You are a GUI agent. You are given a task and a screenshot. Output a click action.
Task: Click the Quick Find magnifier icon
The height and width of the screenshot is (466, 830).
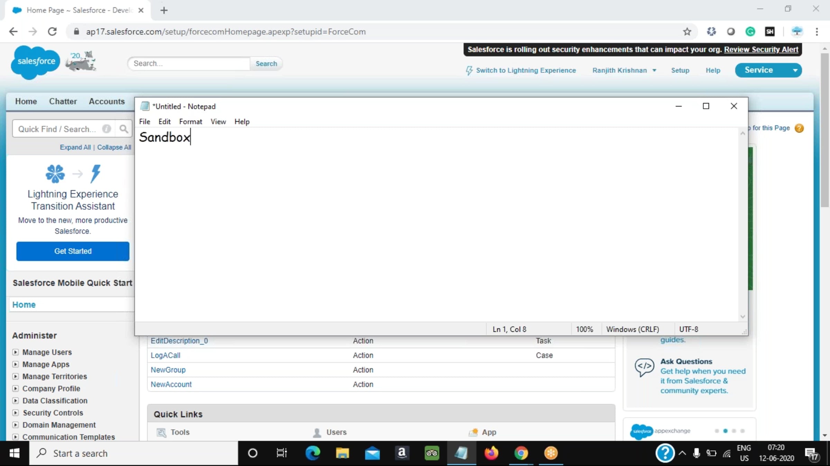click(x=123, y=129)
